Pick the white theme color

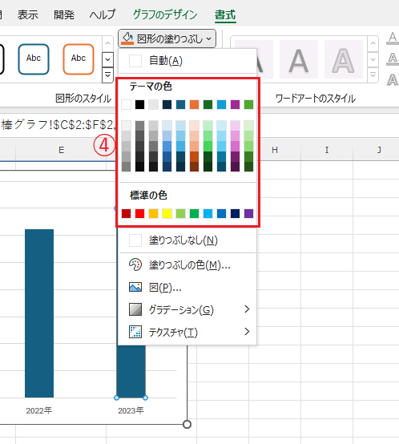(127, 104)
